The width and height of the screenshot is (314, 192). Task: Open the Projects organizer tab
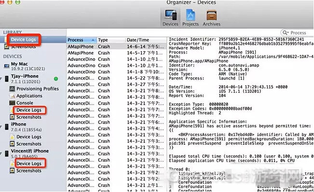pos(191,18)
